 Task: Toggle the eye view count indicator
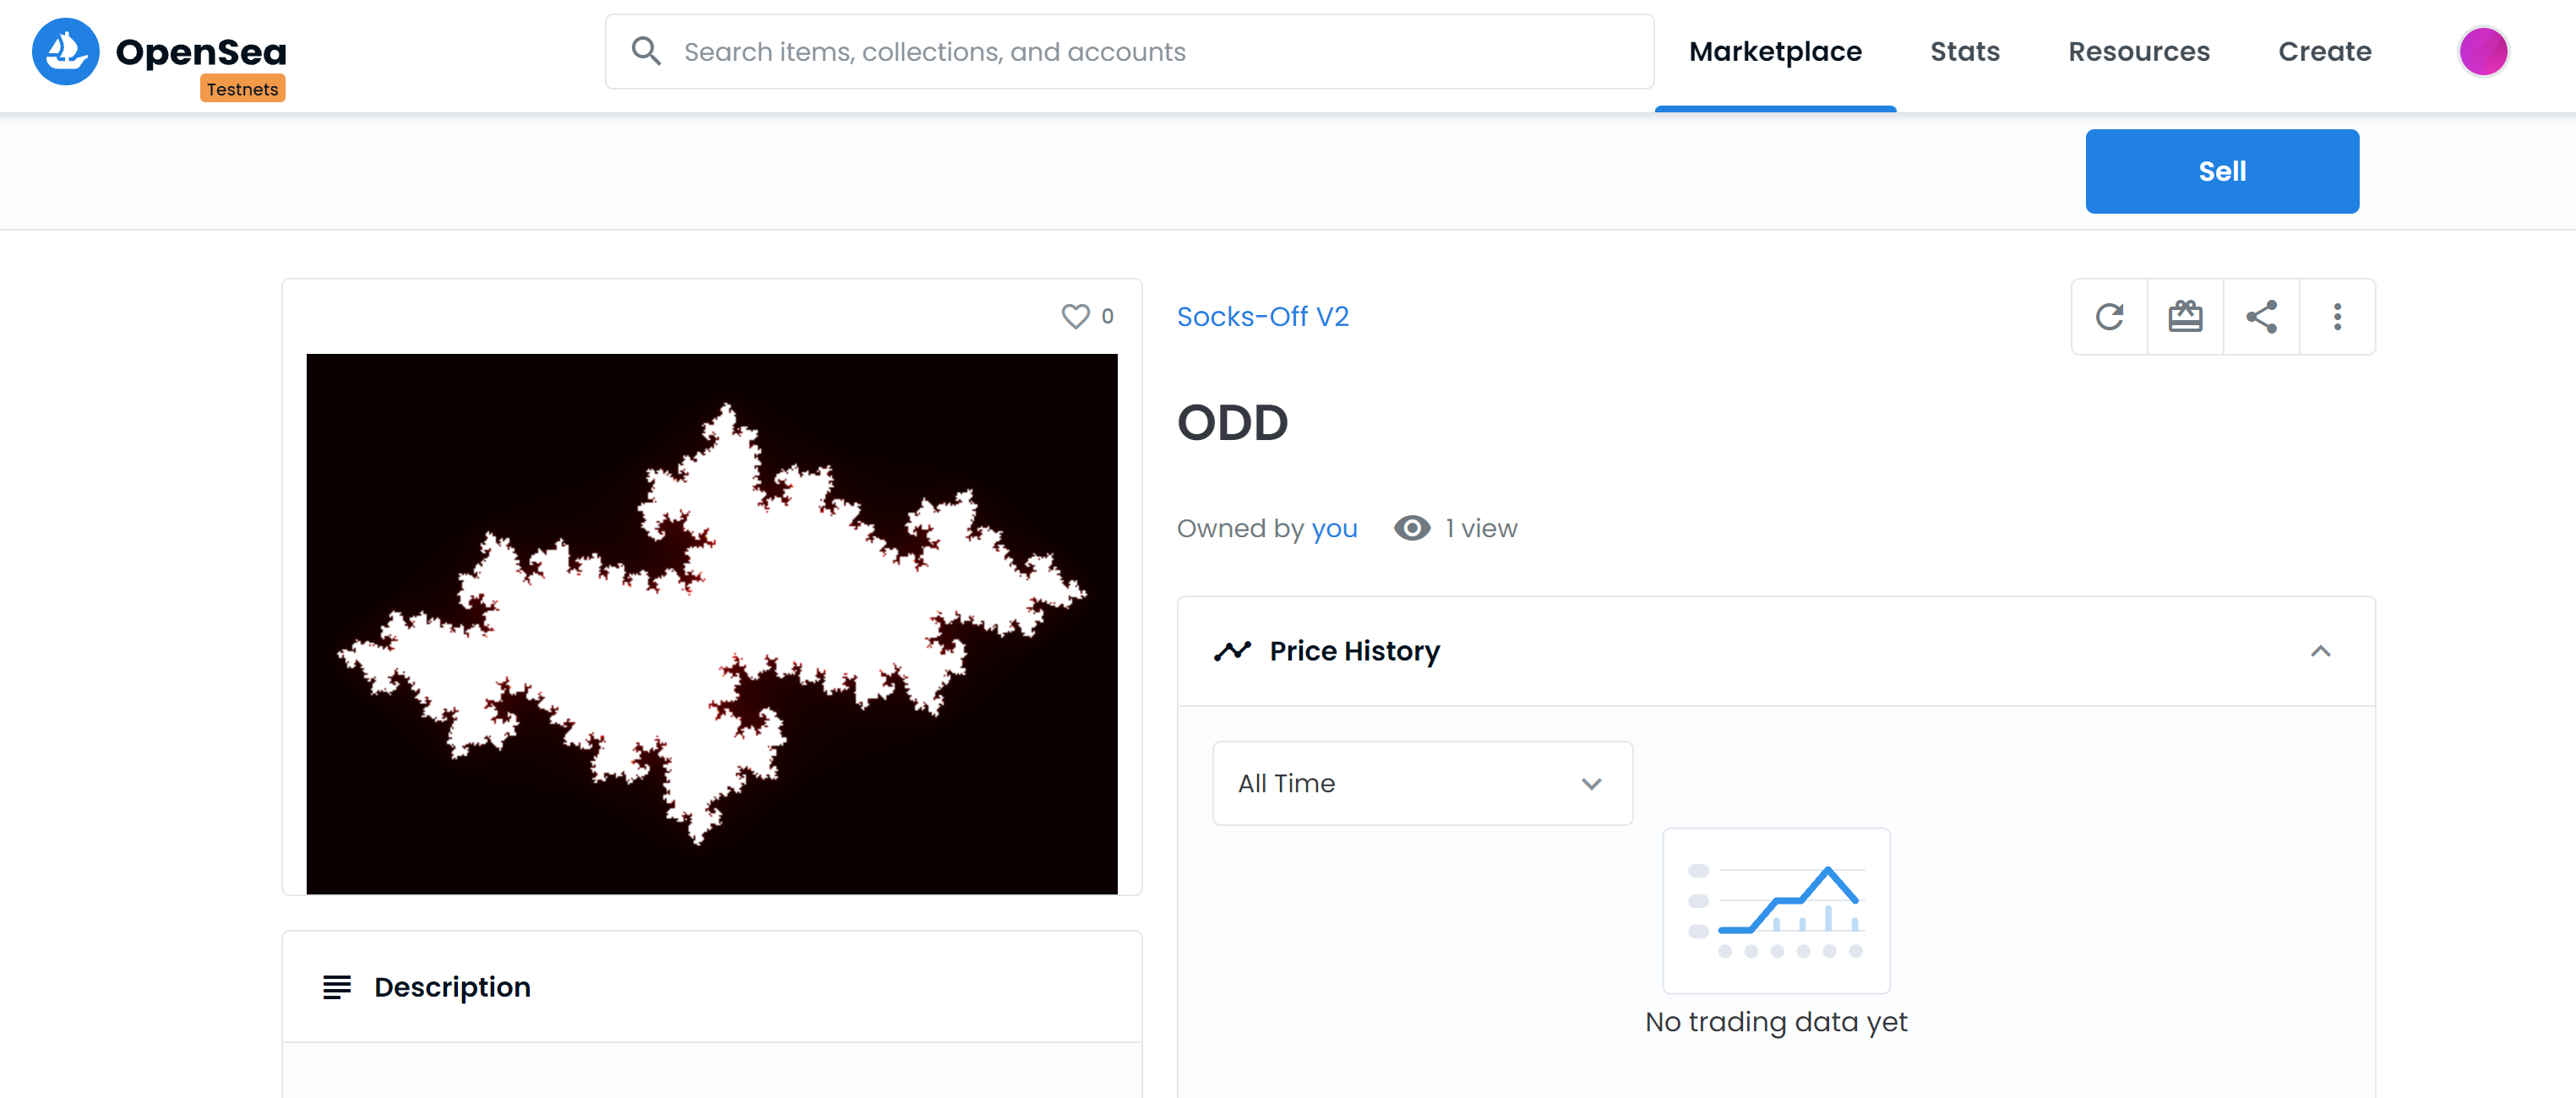pos(1409,529)
